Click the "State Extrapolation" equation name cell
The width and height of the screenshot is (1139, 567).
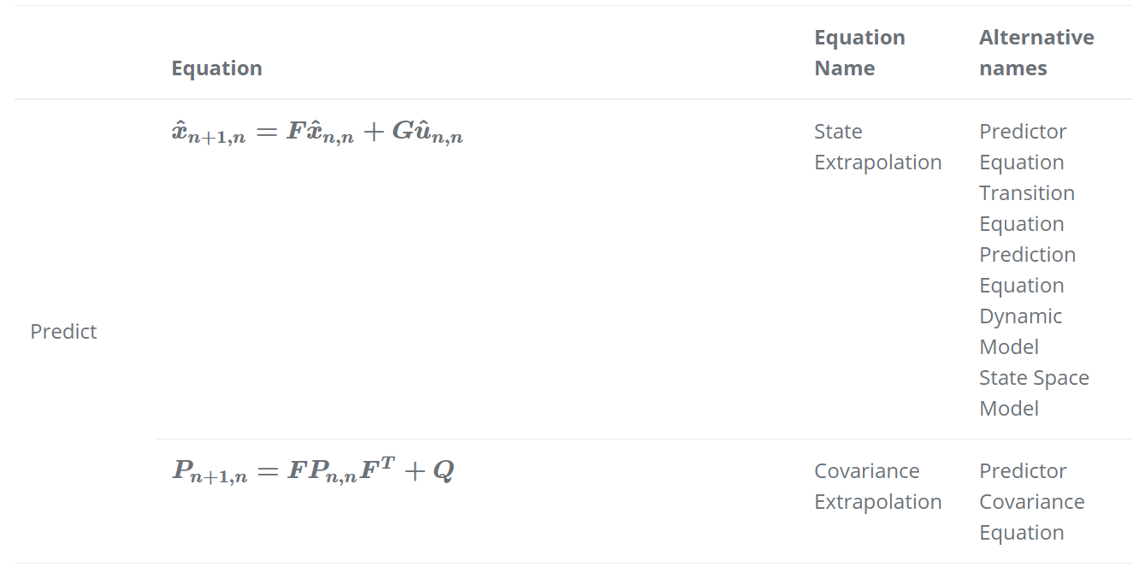pos(876,147)
